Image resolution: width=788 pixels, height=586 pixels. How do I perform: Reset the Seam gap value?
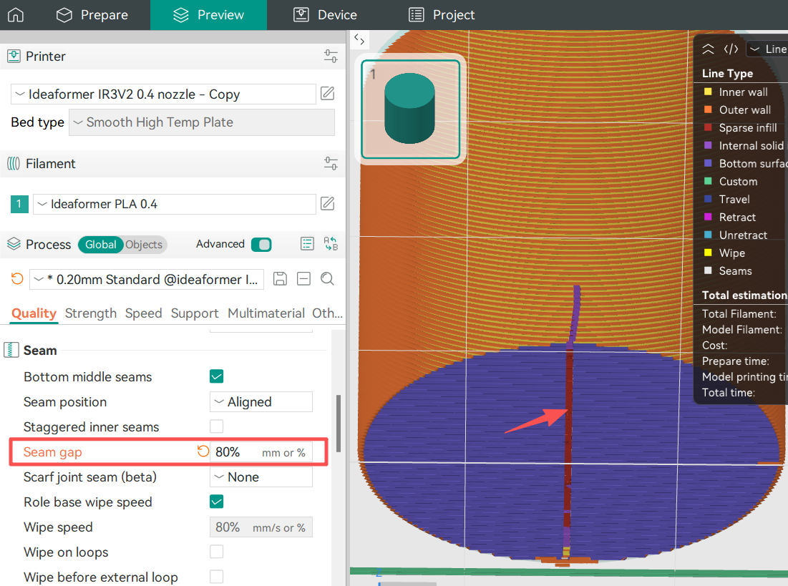pyautogui.click(x=203, y=451)
